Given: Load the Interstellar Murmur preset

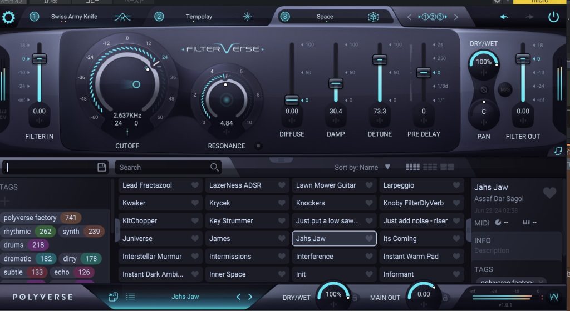Looking at the screenshot, I should tap(153, 257).
